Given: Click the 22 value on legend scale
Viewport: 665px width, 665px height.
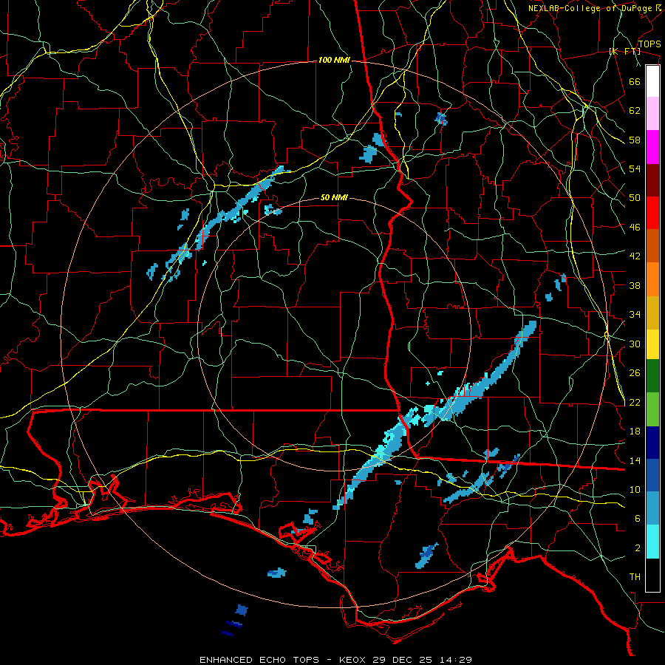Looking at the screenshot, I should (635, 403).
